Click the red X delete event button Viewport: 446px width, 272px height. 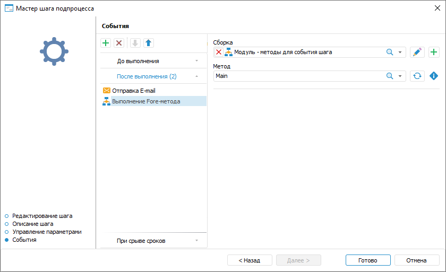[119, 43]
